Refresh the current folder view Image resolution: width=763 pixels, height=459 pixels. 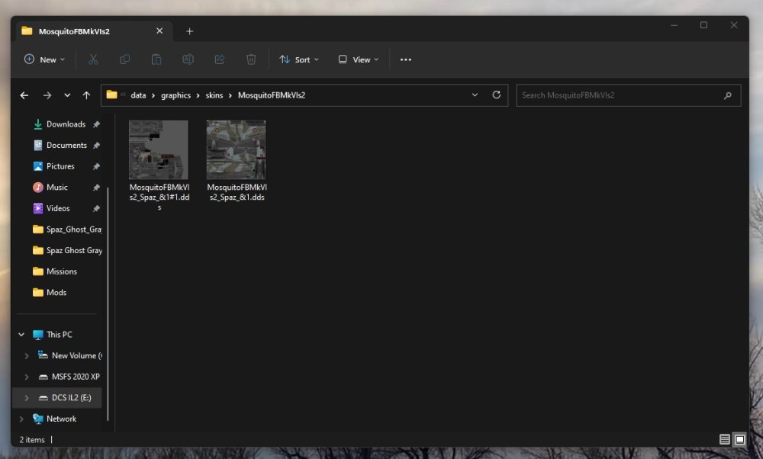(497, 95)
